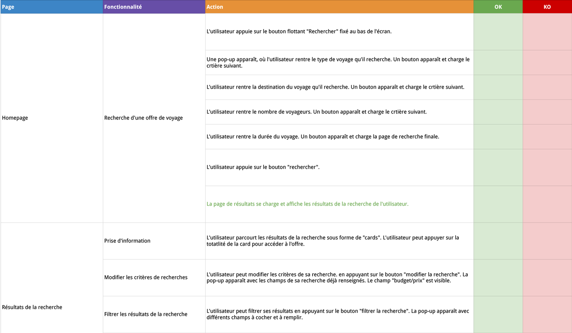Click the action about "la destination du voyage"
572x333 pixels.
point(340,87)
